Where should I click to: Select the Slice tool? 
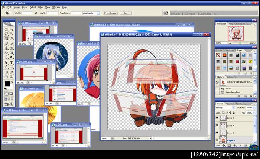click(x=11, y=38)
